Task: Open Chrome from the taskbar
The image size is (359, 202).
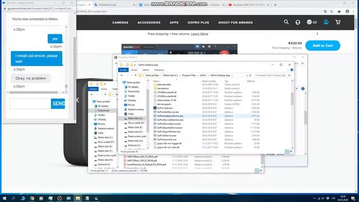Action: pyautogui.click(x=32, y=198)
